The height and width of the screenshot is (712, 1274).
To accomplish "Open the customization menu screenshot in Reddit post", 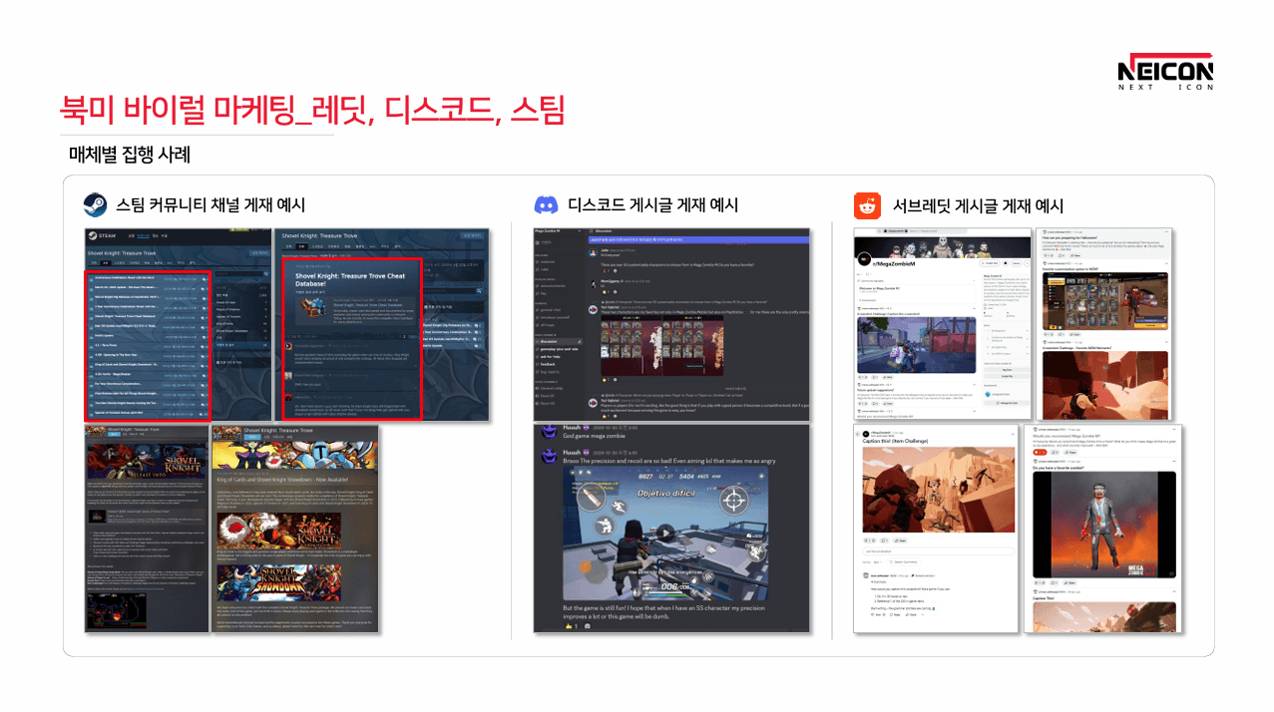I will coord(1105,301).
